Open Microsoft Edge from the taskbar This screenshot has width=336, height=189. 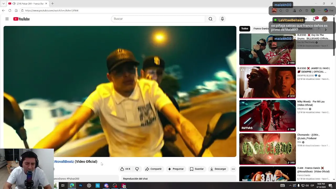pyautogui.click(x=72, y=186)
